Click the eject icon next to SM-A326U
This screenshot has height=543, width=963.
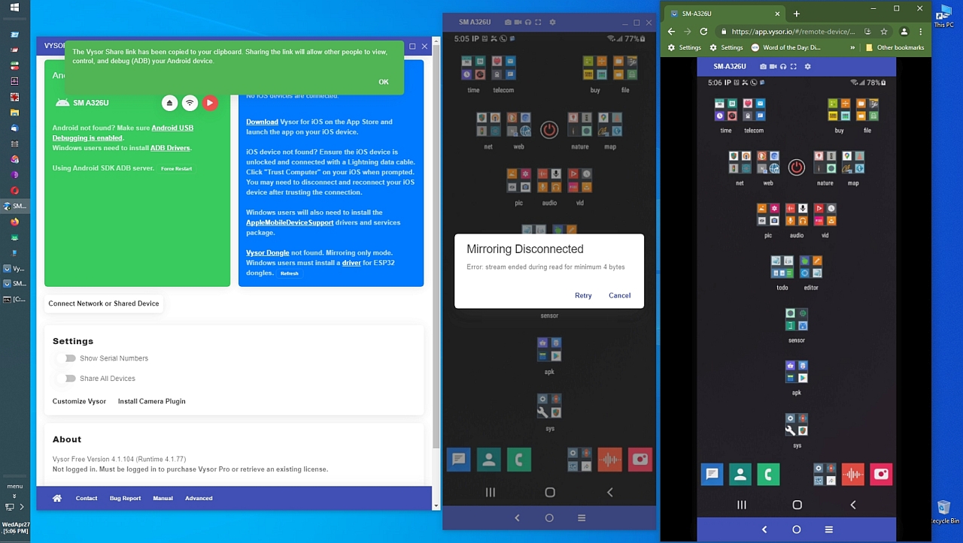point(169,103)
